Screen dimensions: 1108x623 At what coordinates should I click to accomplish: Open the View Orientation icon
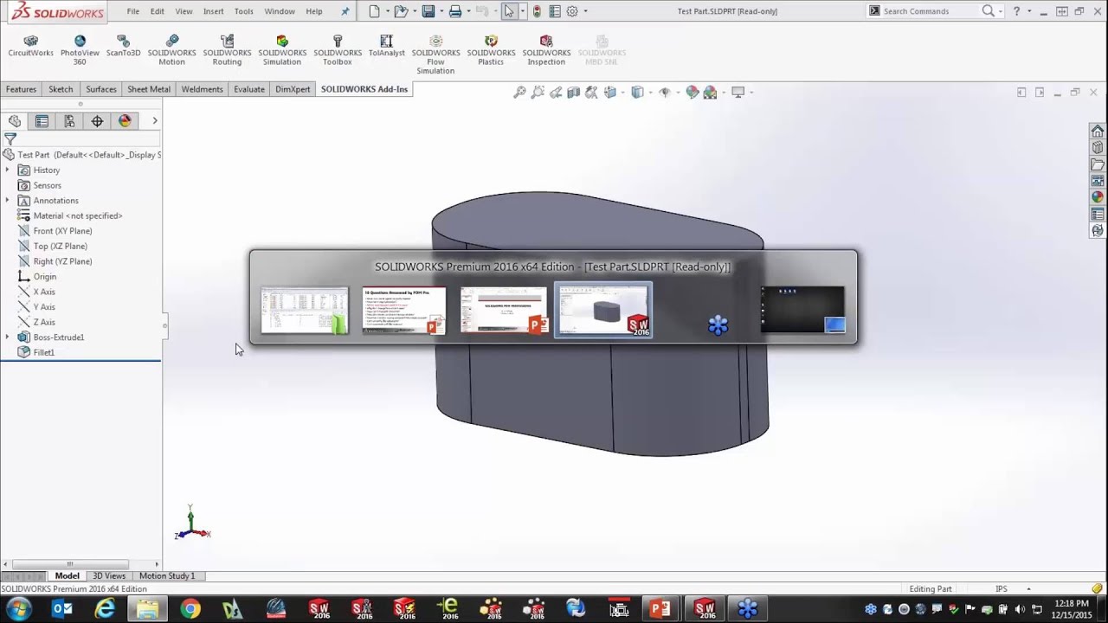tap(609, 93)
